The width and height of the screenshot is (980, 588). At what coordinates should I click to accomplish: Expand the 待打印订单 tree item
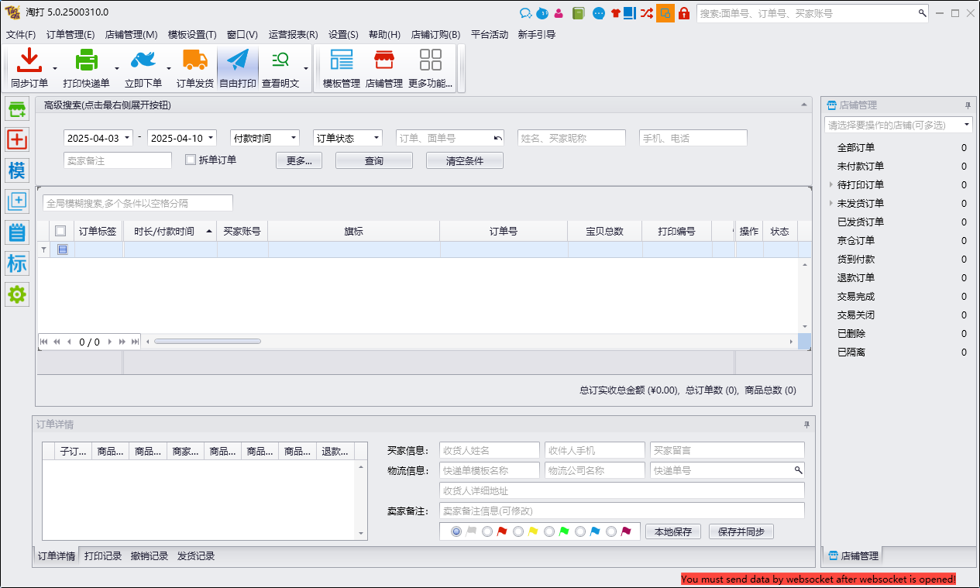(x=831, y=185)
